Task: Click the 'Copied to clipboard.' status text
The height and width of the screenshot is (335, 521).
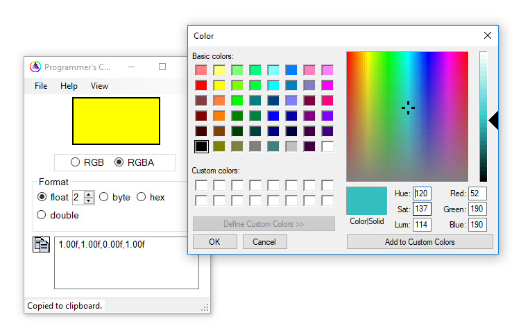Action: pos(65,306)
